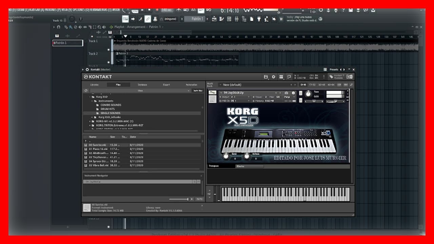Open the Efectos tab
The height and width of the screenshot is (244, 434).
250,166
